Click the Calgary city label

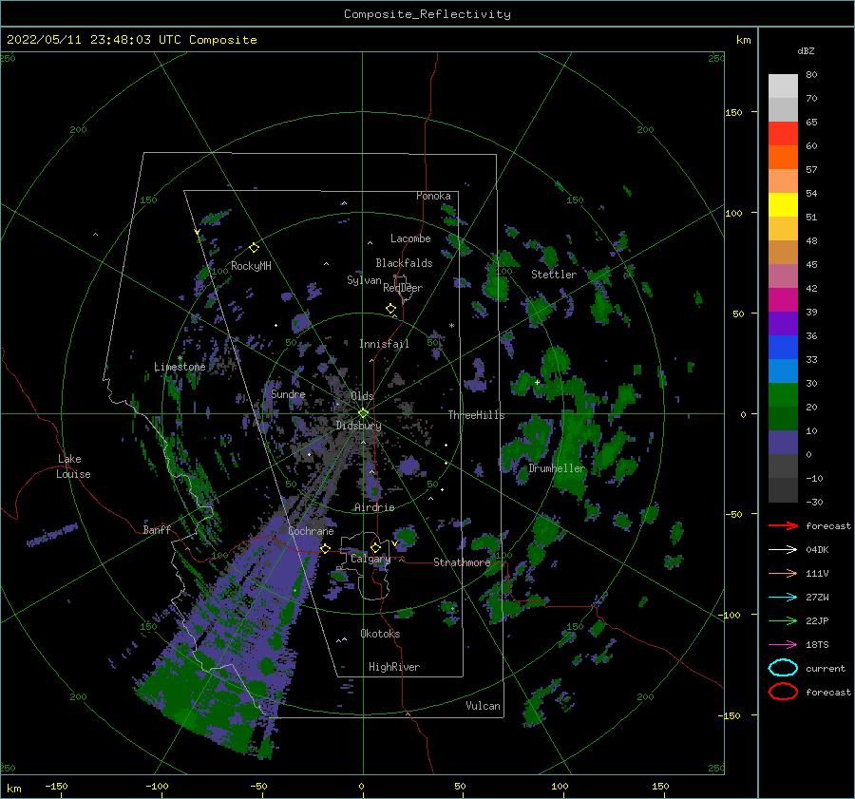pyautogui.click(x=370, y=559)
